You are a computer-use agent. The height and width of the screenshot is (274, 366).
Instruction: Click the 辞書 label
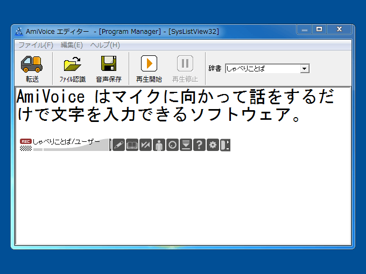pos(215,68)
